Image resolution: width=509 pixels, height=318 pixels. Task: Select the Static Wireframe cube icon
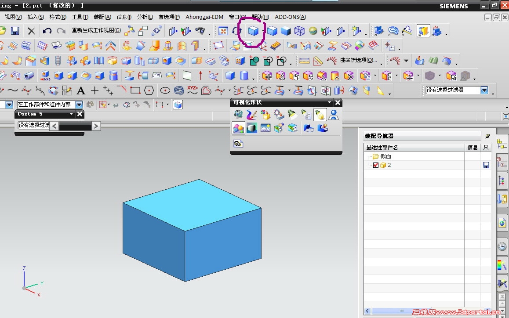click(299, 31)
